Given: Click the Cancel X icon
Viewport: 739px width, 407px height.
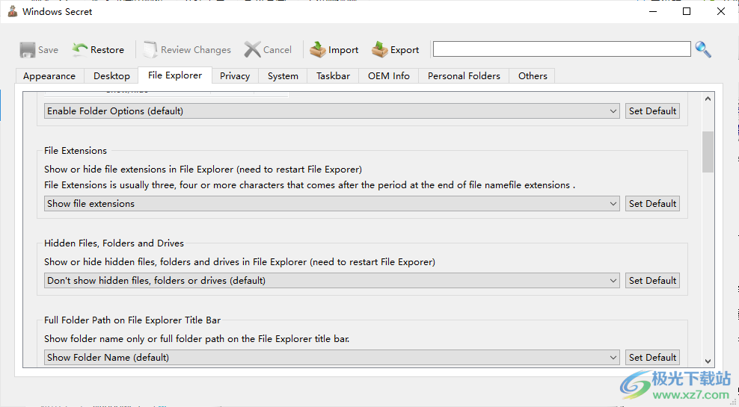Looking at the screenshot, I should tap(253, 50).
